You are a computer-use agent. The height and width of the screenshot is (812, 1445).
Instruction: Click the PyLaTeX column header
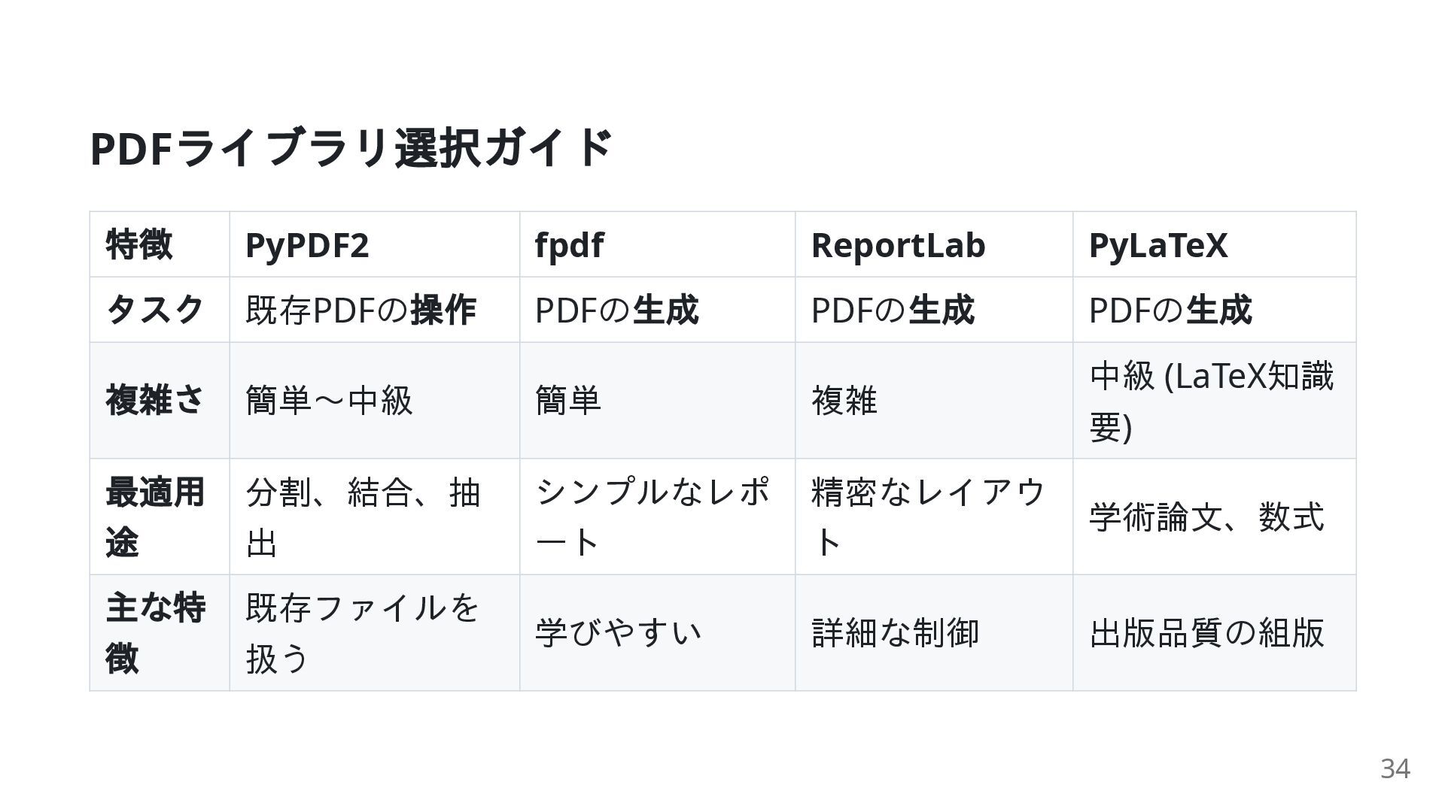1158,245
